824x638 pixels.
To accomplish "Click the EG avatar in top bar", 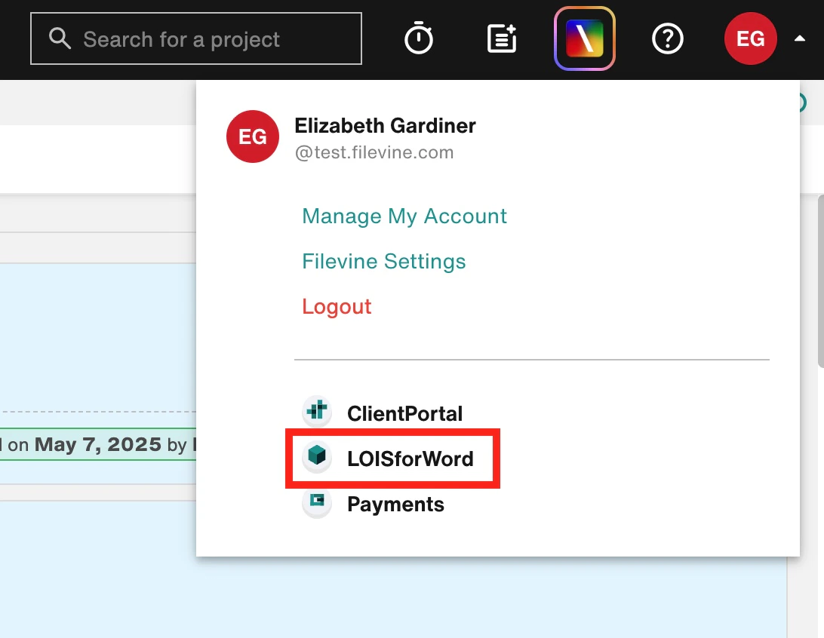I will coord(750,38).
